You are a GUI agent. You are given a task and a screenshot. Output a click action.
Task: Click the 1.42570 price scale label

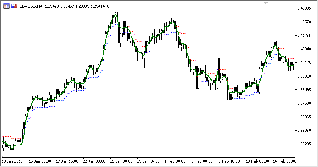304,22
